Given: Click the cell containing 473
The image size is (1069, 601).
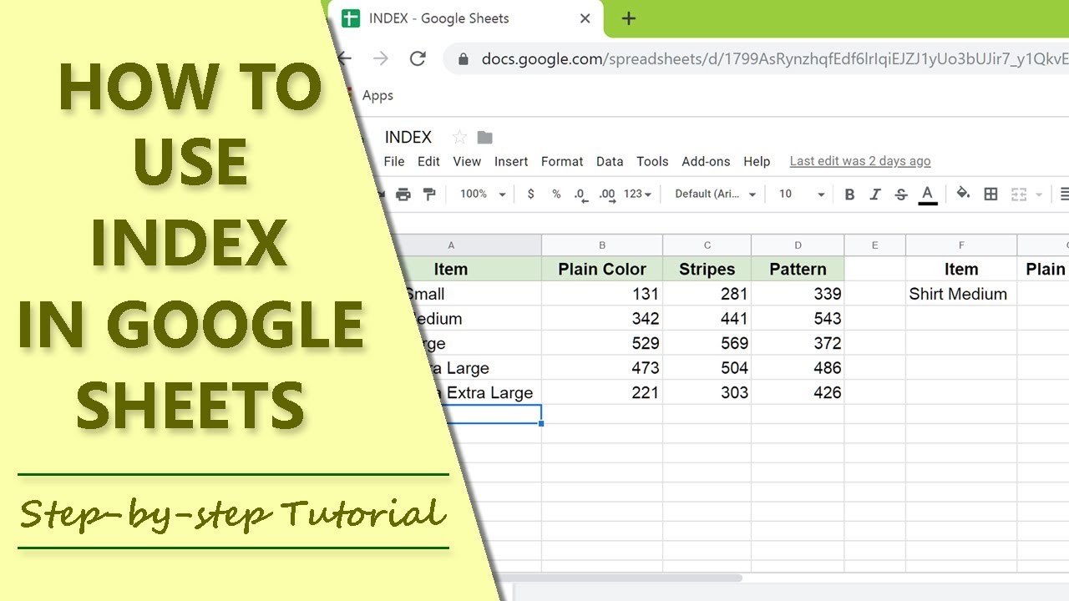Looking at the screenshot, I should point(602,367).
